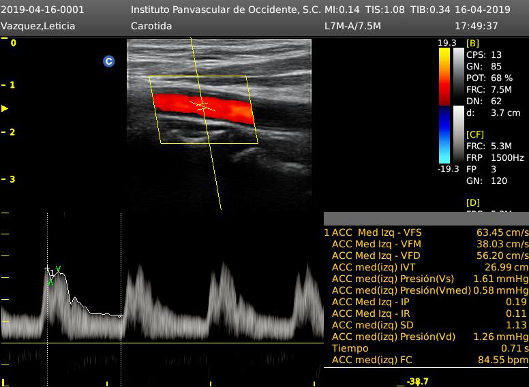The image size is (529, 387).
Task: Click the L7M-A/7.5M probe label
Action: [352, 26]
